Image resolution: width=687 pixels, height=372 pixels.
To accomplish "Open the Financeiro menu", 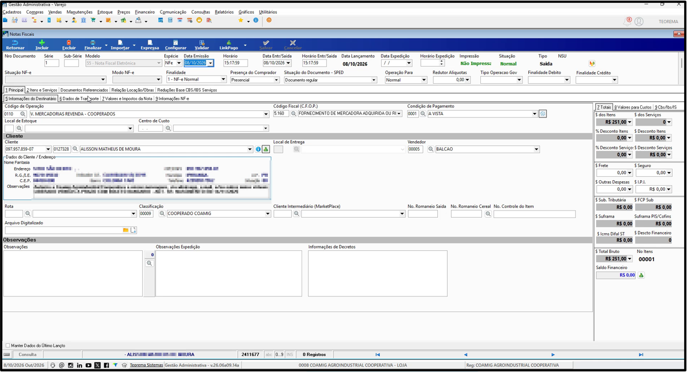I will (x=145, y=12).
